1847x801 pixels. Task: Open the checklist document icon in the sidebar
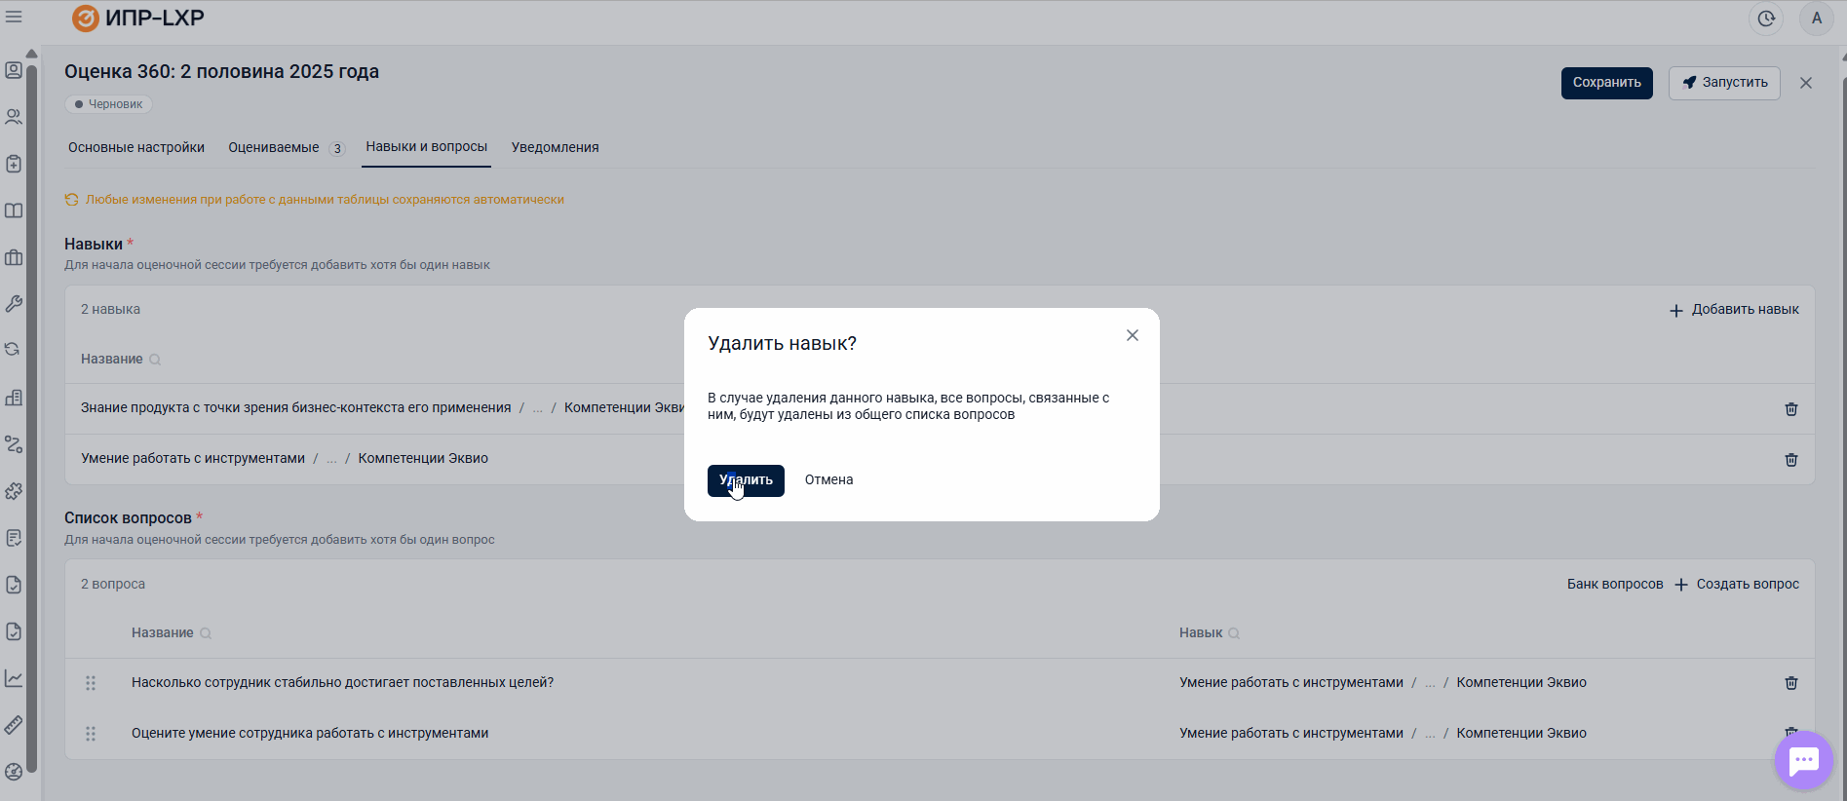click(14, 538)
